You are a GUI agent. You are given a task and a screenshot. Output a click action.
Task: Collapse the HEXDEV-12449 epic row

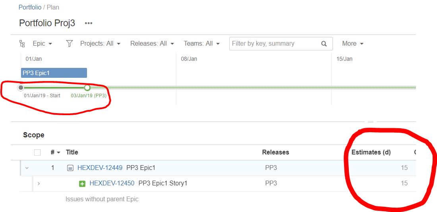coord(27,168)
